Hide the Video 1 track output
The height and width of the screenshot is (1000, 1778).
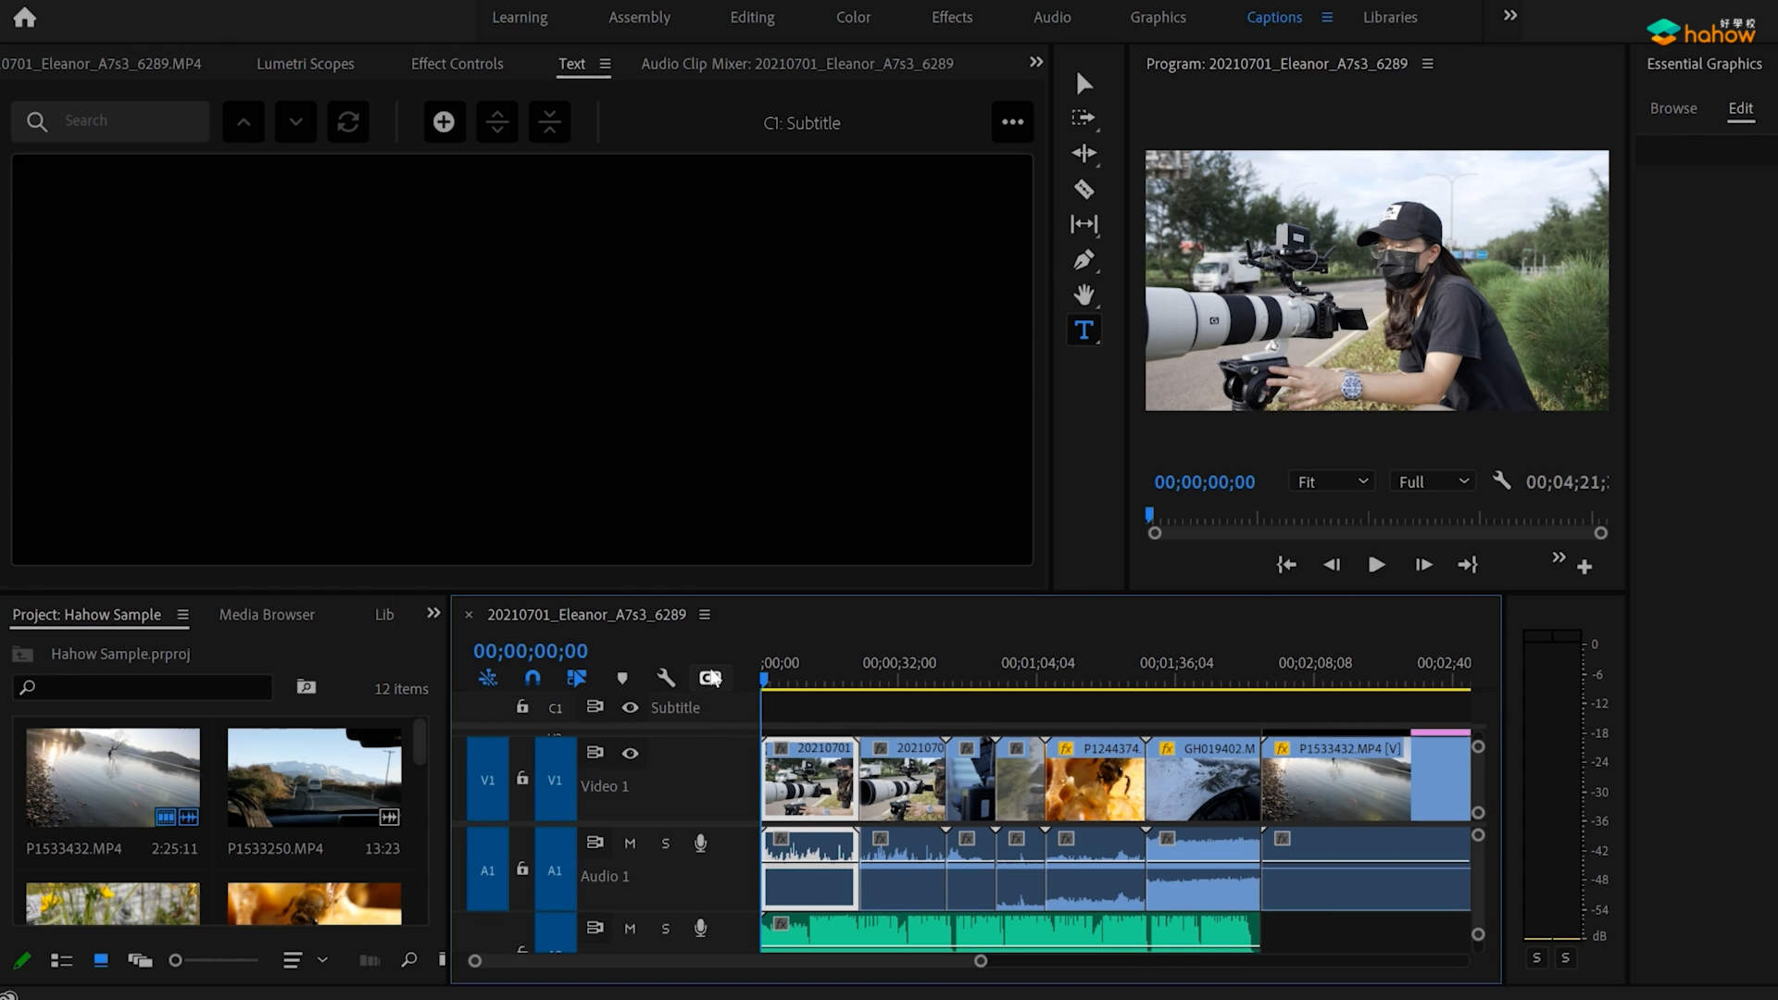630,753
